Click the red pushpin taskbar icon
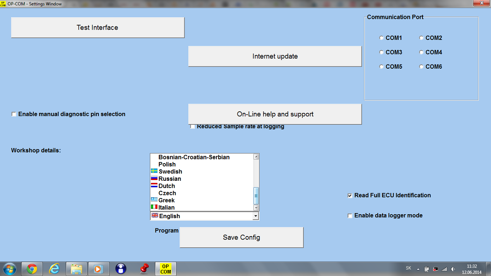The height and width of the screenshot is (276, 491). point(144,269)
